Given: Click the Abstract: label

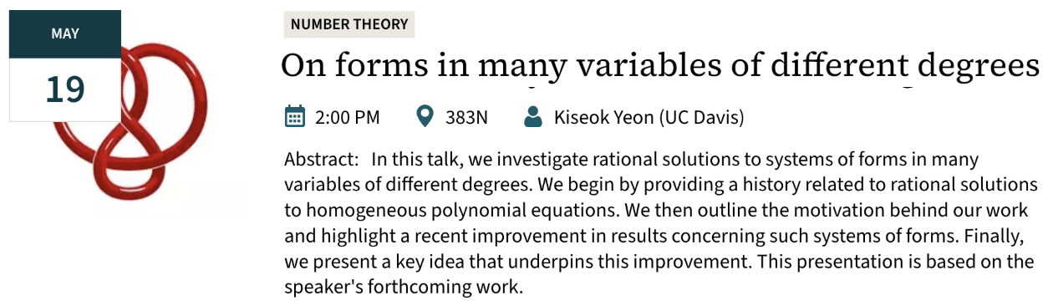Looking at the screenshot, I should [x=322, y=159].
